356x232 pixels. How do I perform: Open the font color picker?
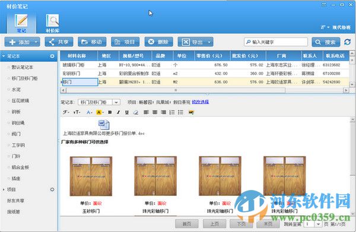[89, 112]
